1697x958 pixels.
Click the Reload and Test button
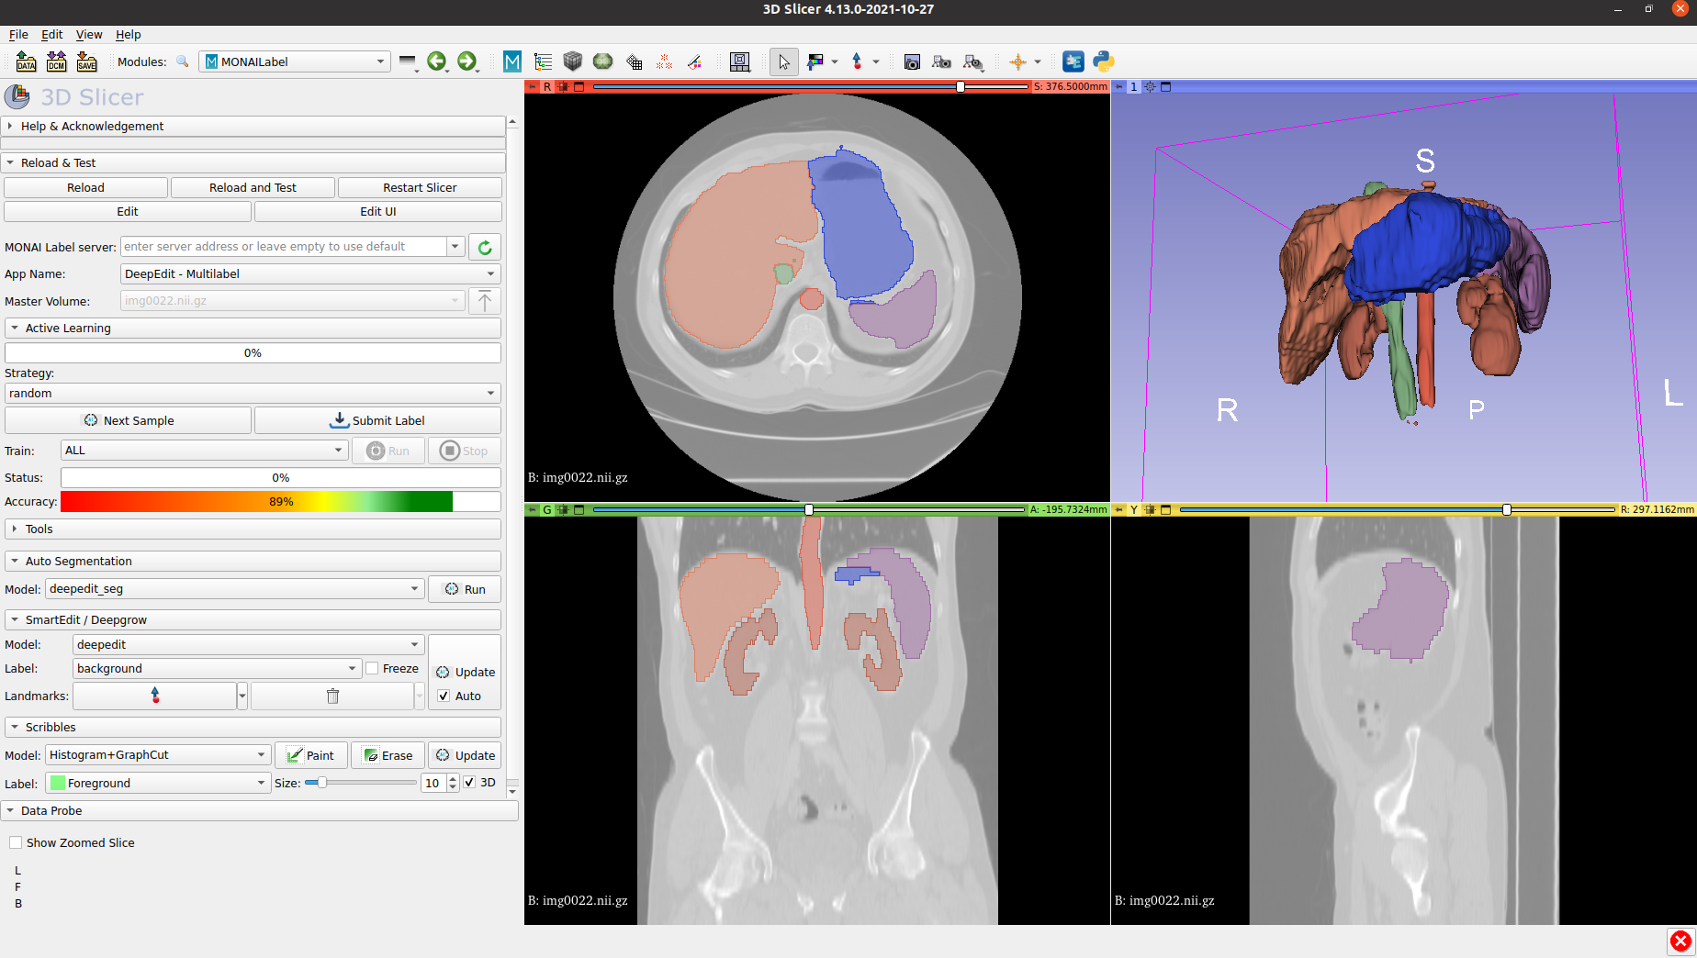click(x=253, y=187)
